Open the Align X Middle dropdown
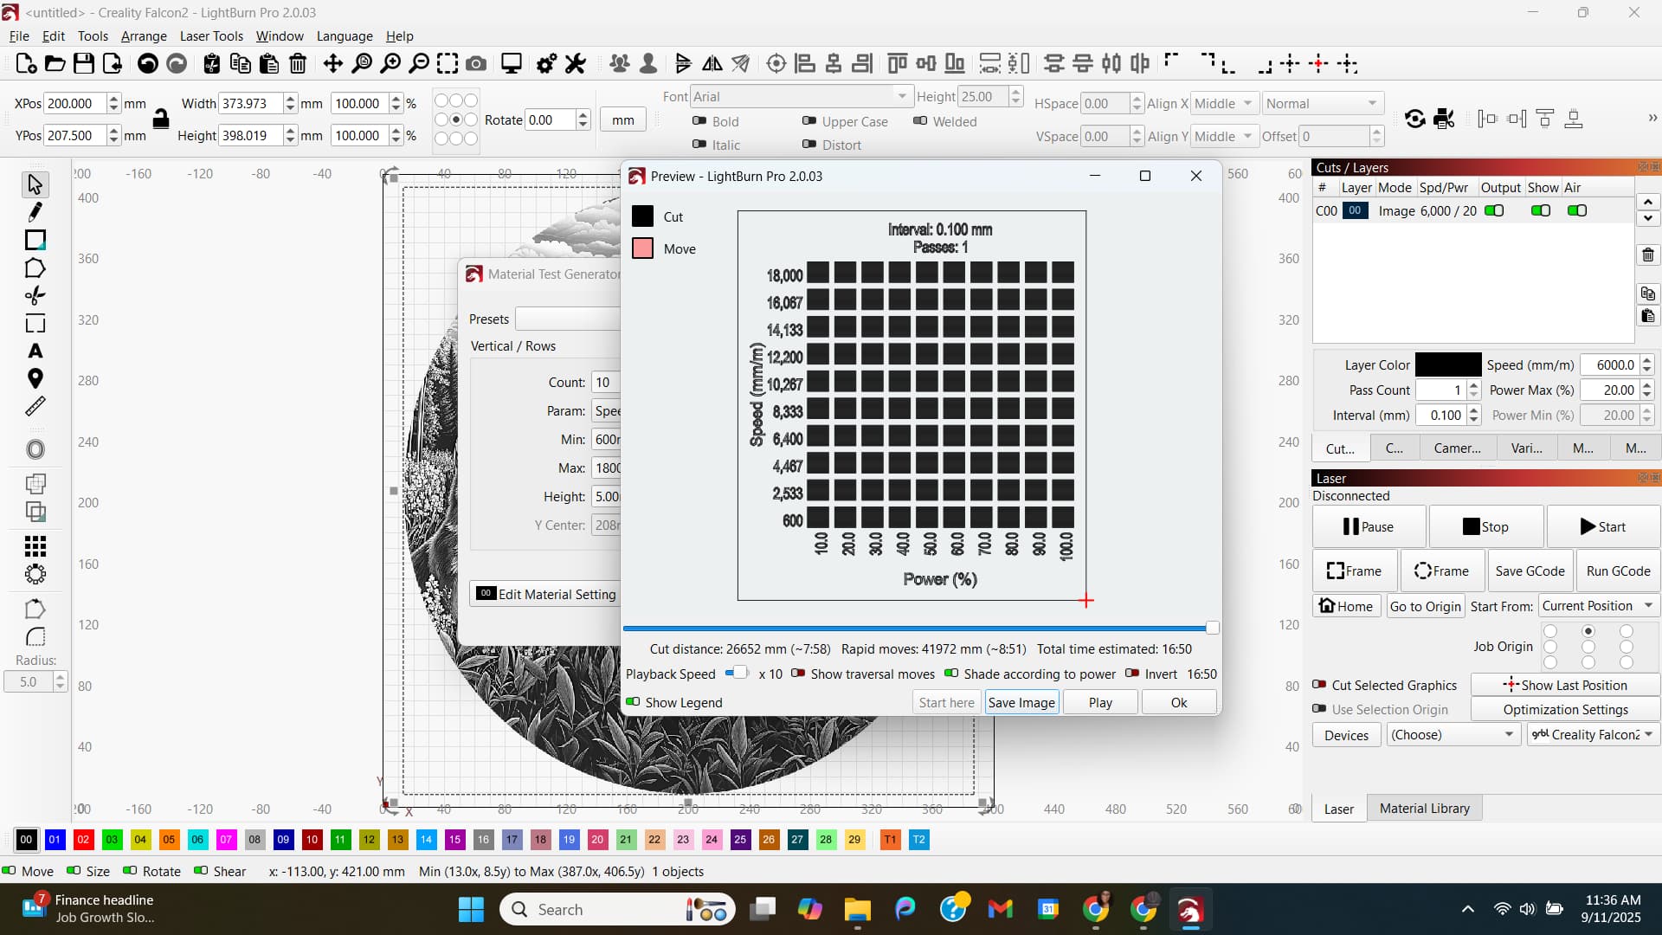Image resolution: width=1662 pixels, height=935 pixels. pos(1223,103)
